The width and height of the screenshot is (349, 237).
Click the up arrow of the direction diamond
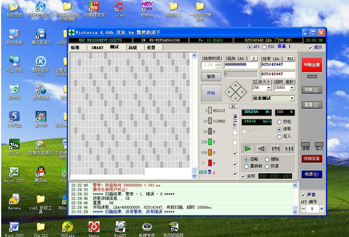click(236, 85)
